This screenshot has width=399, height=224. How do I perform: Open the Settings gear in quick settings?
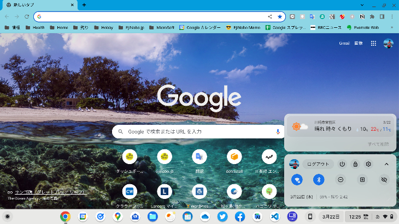[368, 164]
